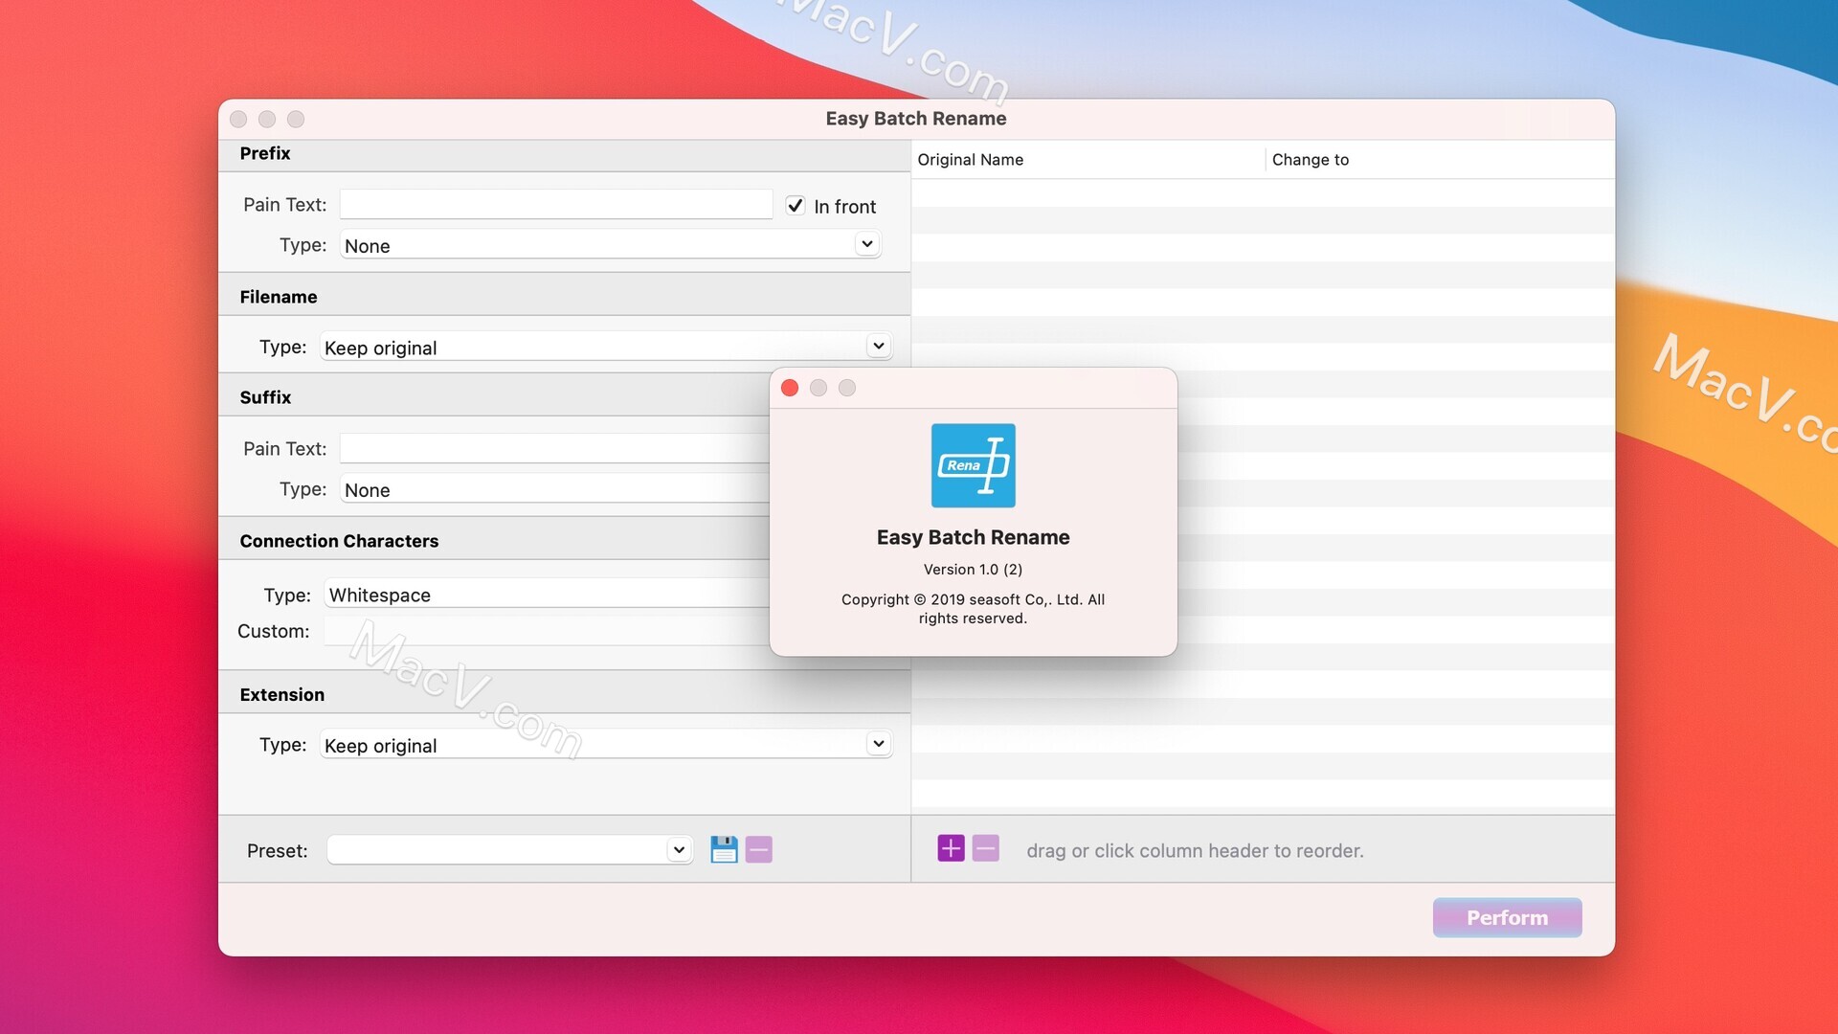
Task: Click the Extension section heading
Action: 281,695
